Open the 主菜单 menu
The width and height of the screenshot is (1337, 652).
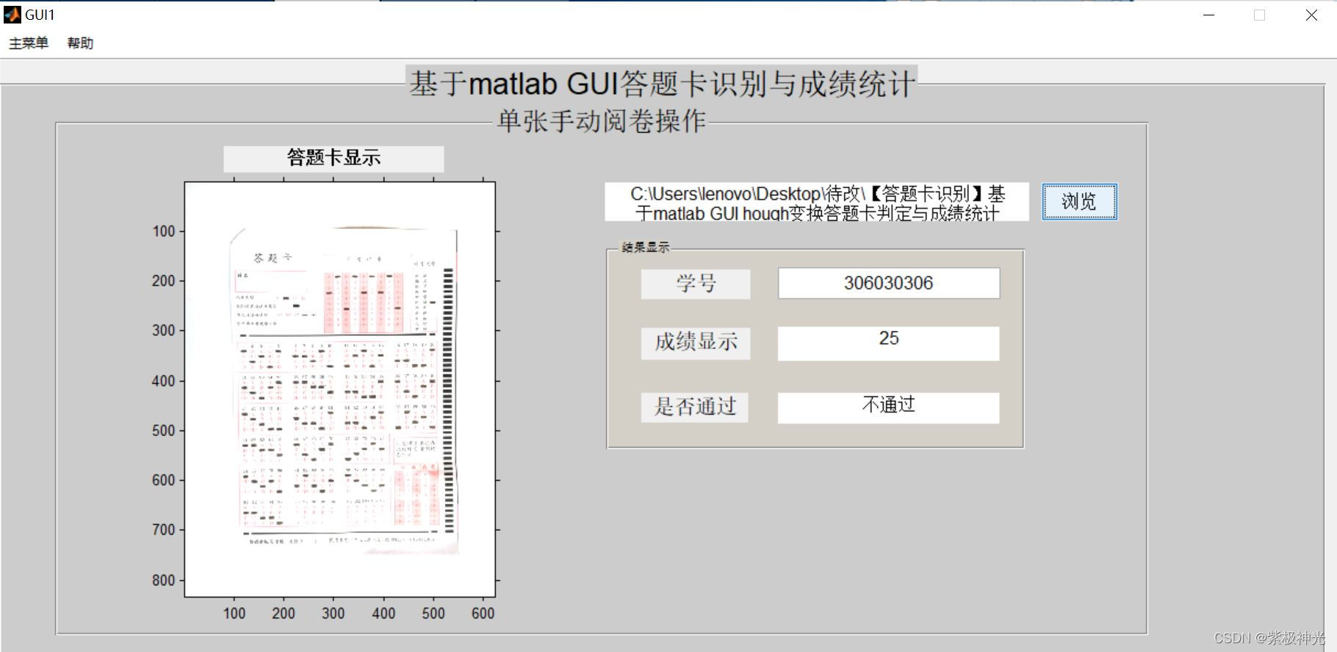click(x=29, y=43)
